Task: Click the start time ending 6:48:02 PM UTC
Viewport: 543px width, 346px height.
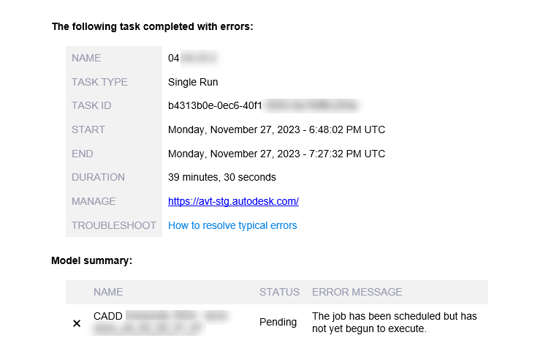Action: 276,129
